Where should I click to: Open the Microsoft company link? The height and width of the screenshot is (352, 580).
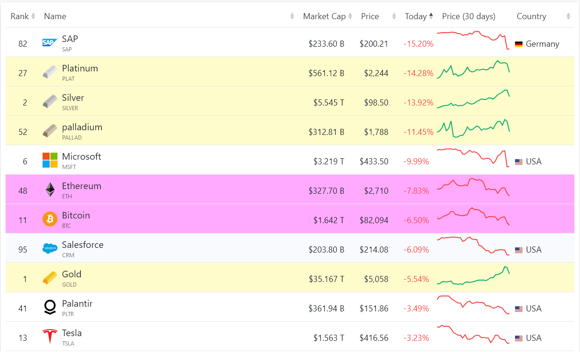[81, 156]
